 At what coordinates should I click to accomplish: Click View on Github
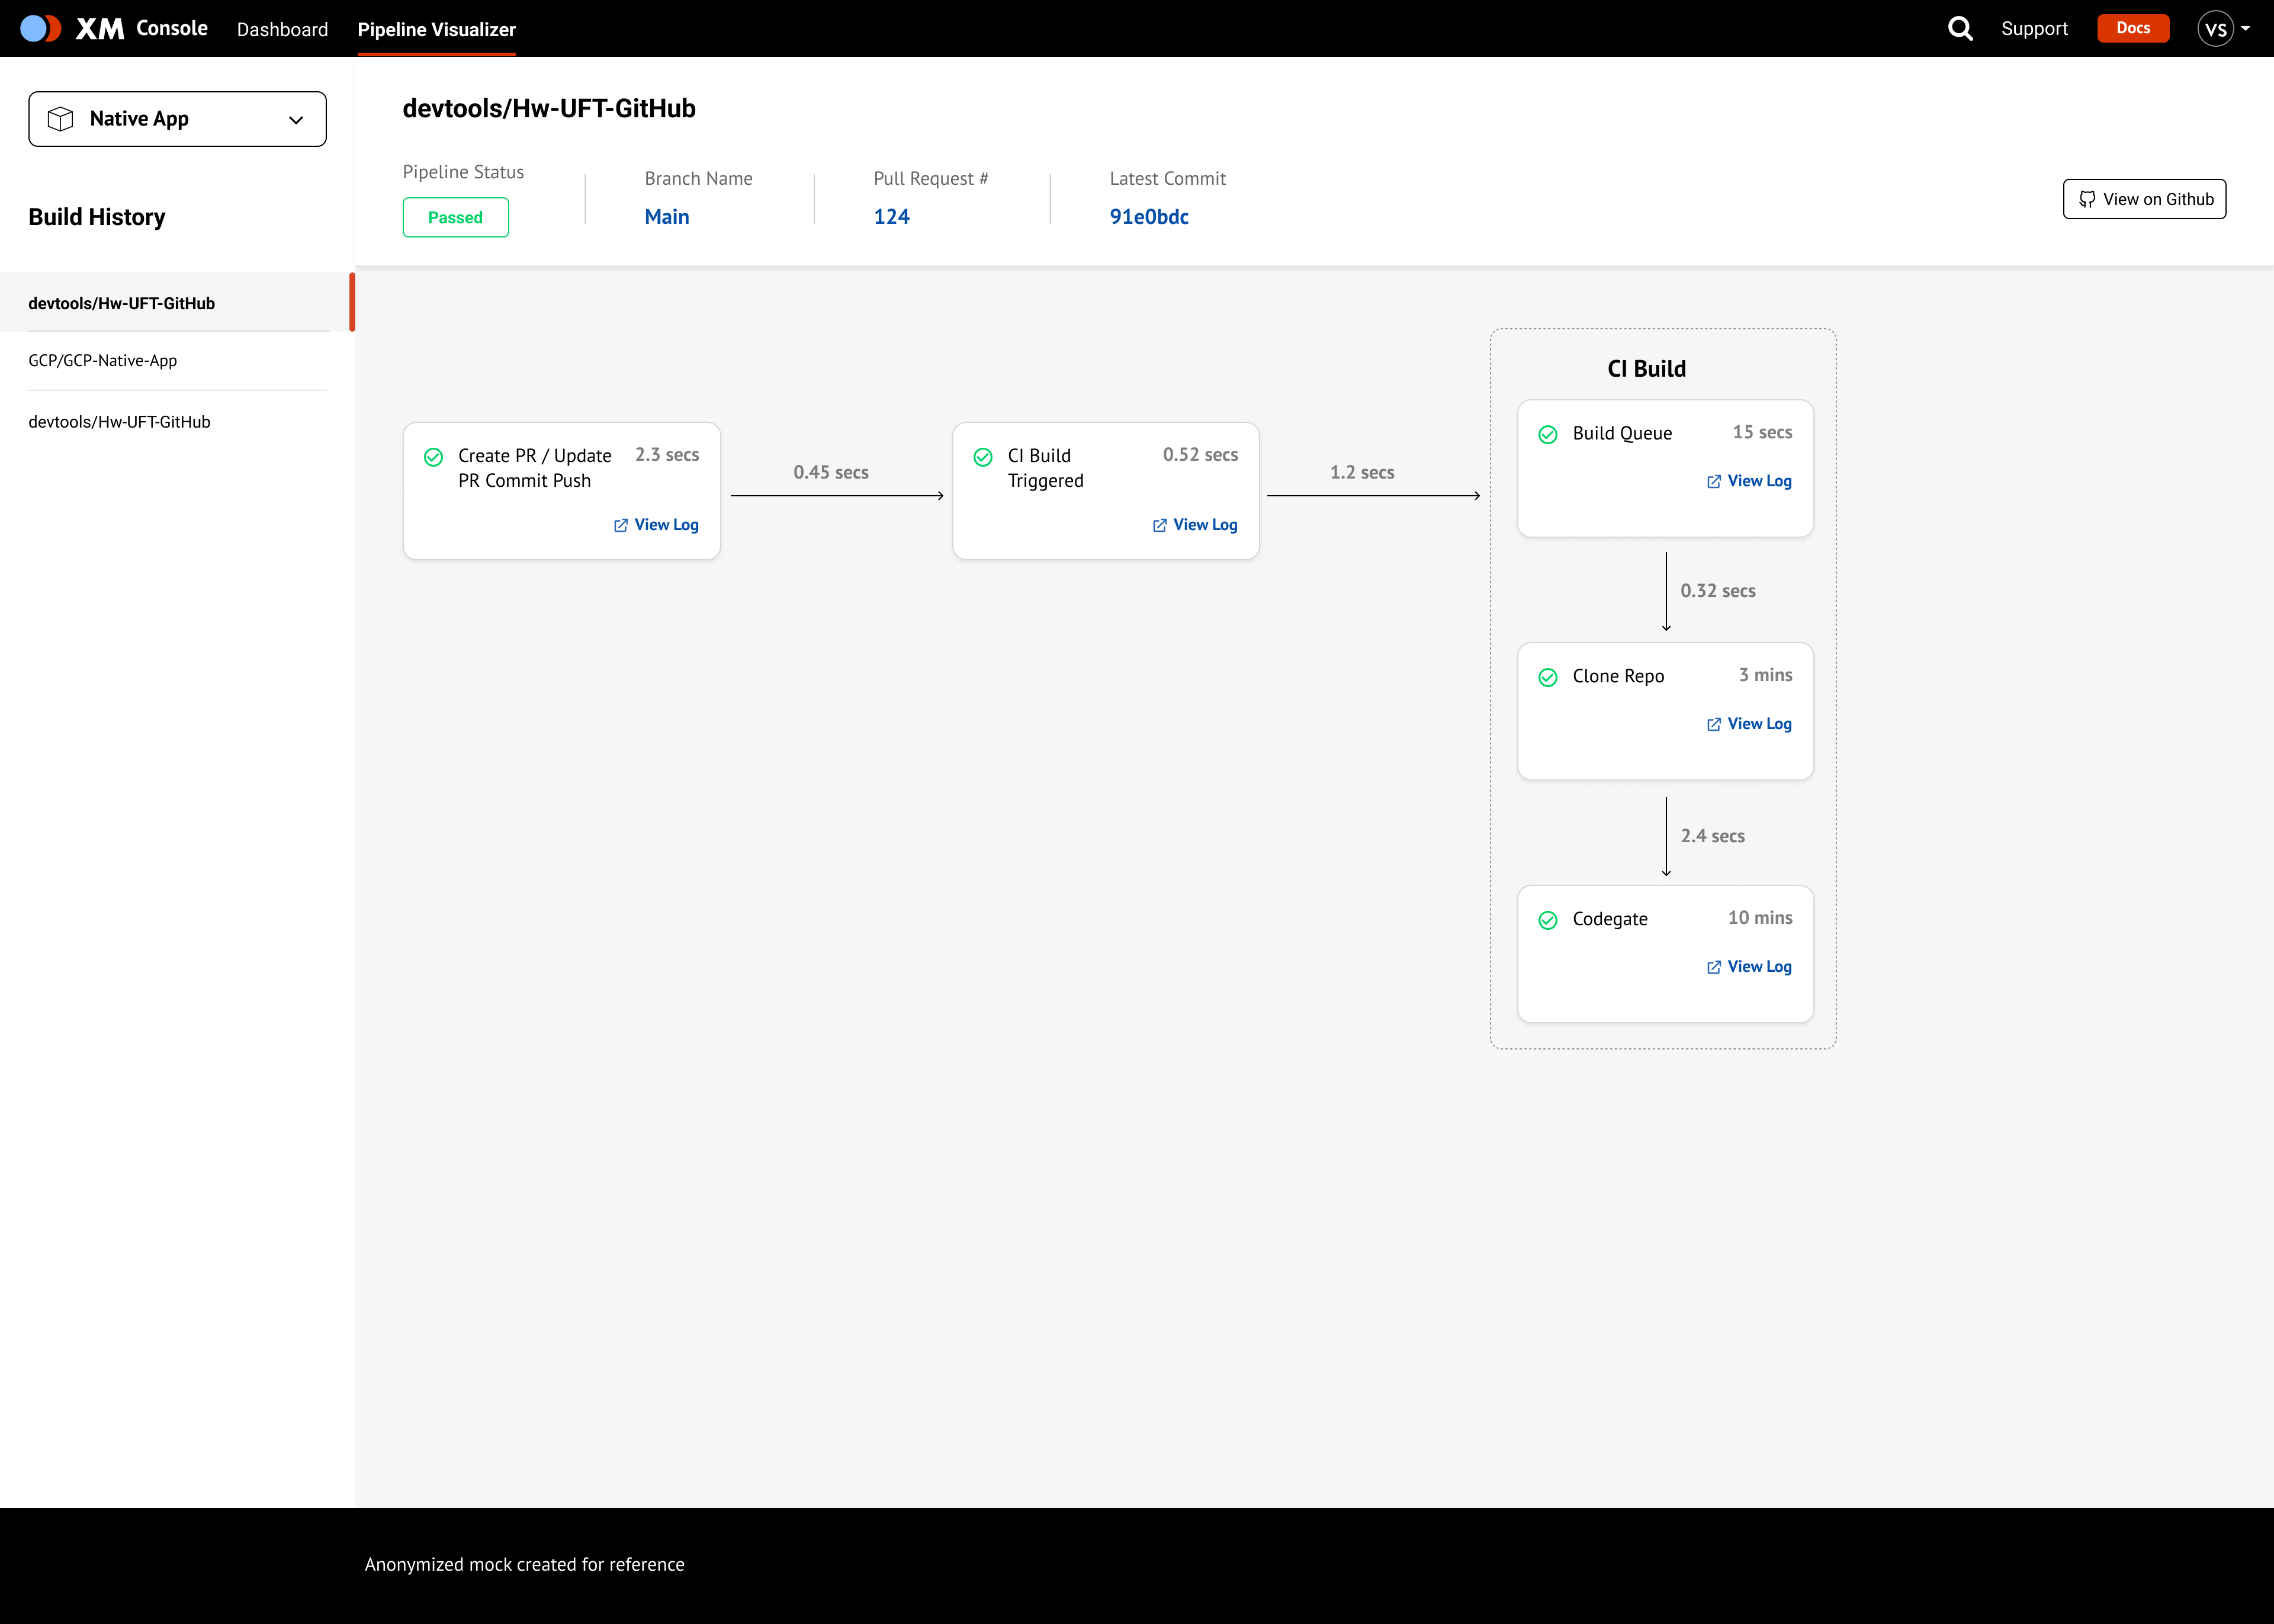pos(2145,199)
